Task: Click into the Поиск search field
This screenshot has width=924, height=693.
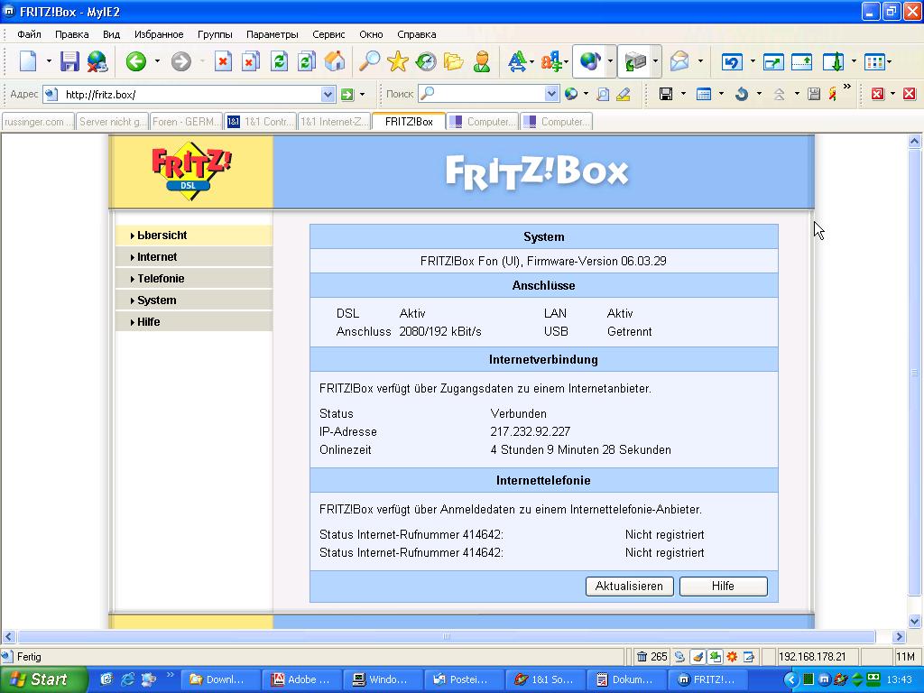Action: (488, 94)
